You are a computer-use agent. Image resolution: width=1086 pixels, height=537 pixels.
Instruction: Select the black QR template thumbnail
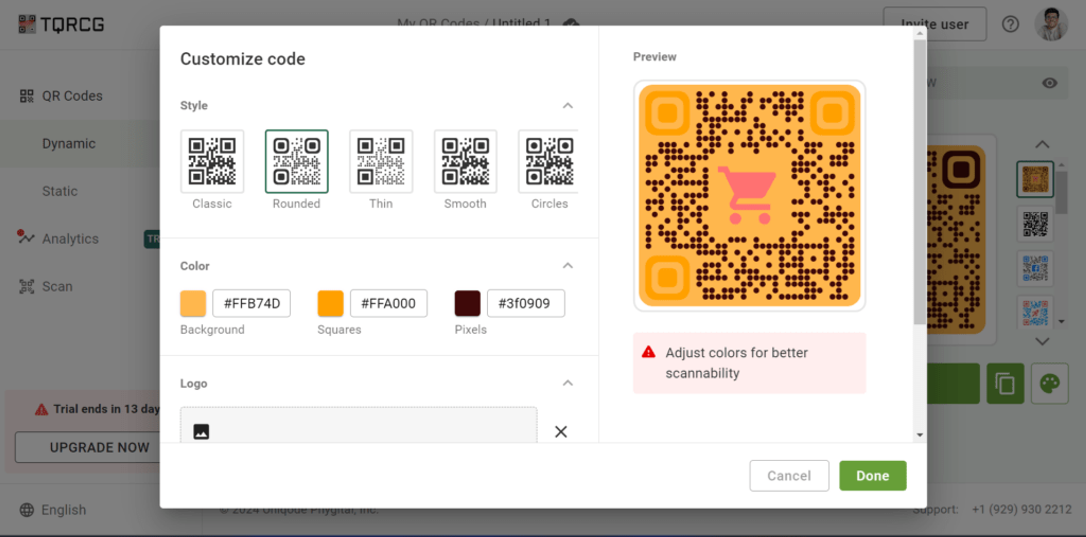click(x=1035, y=224)
